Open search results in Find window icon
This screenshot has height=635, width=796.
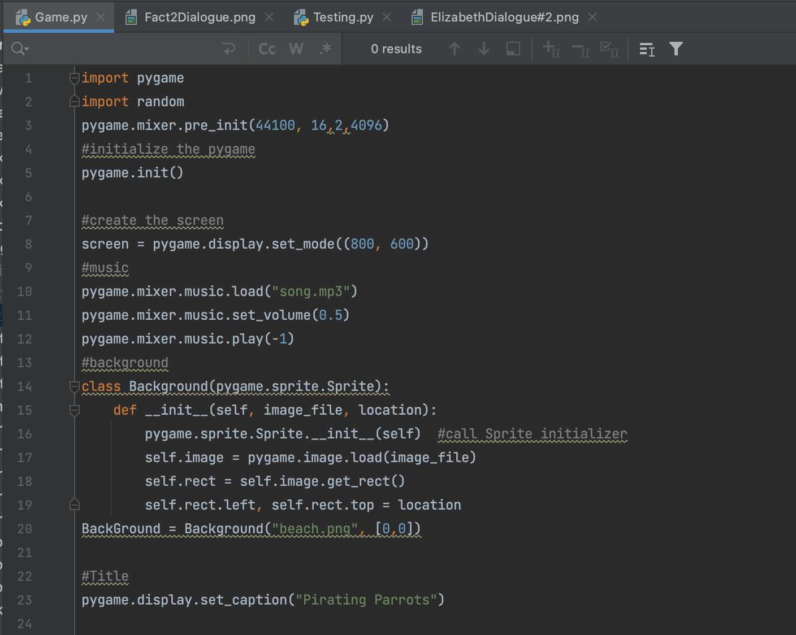(x=647, y=49)
